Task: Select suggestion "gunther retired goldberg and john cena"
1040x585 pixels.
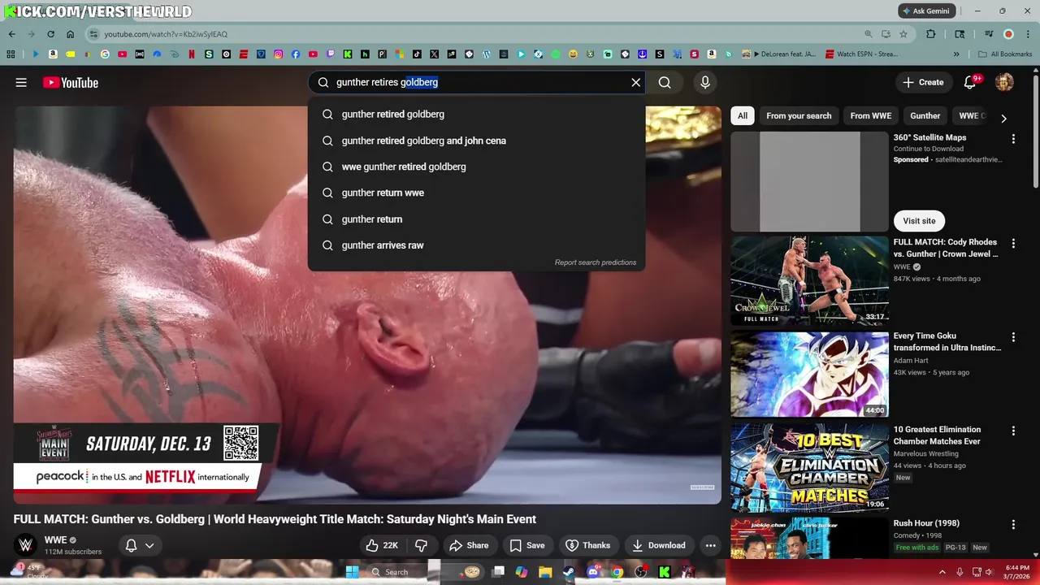Action: coord(476,141)
